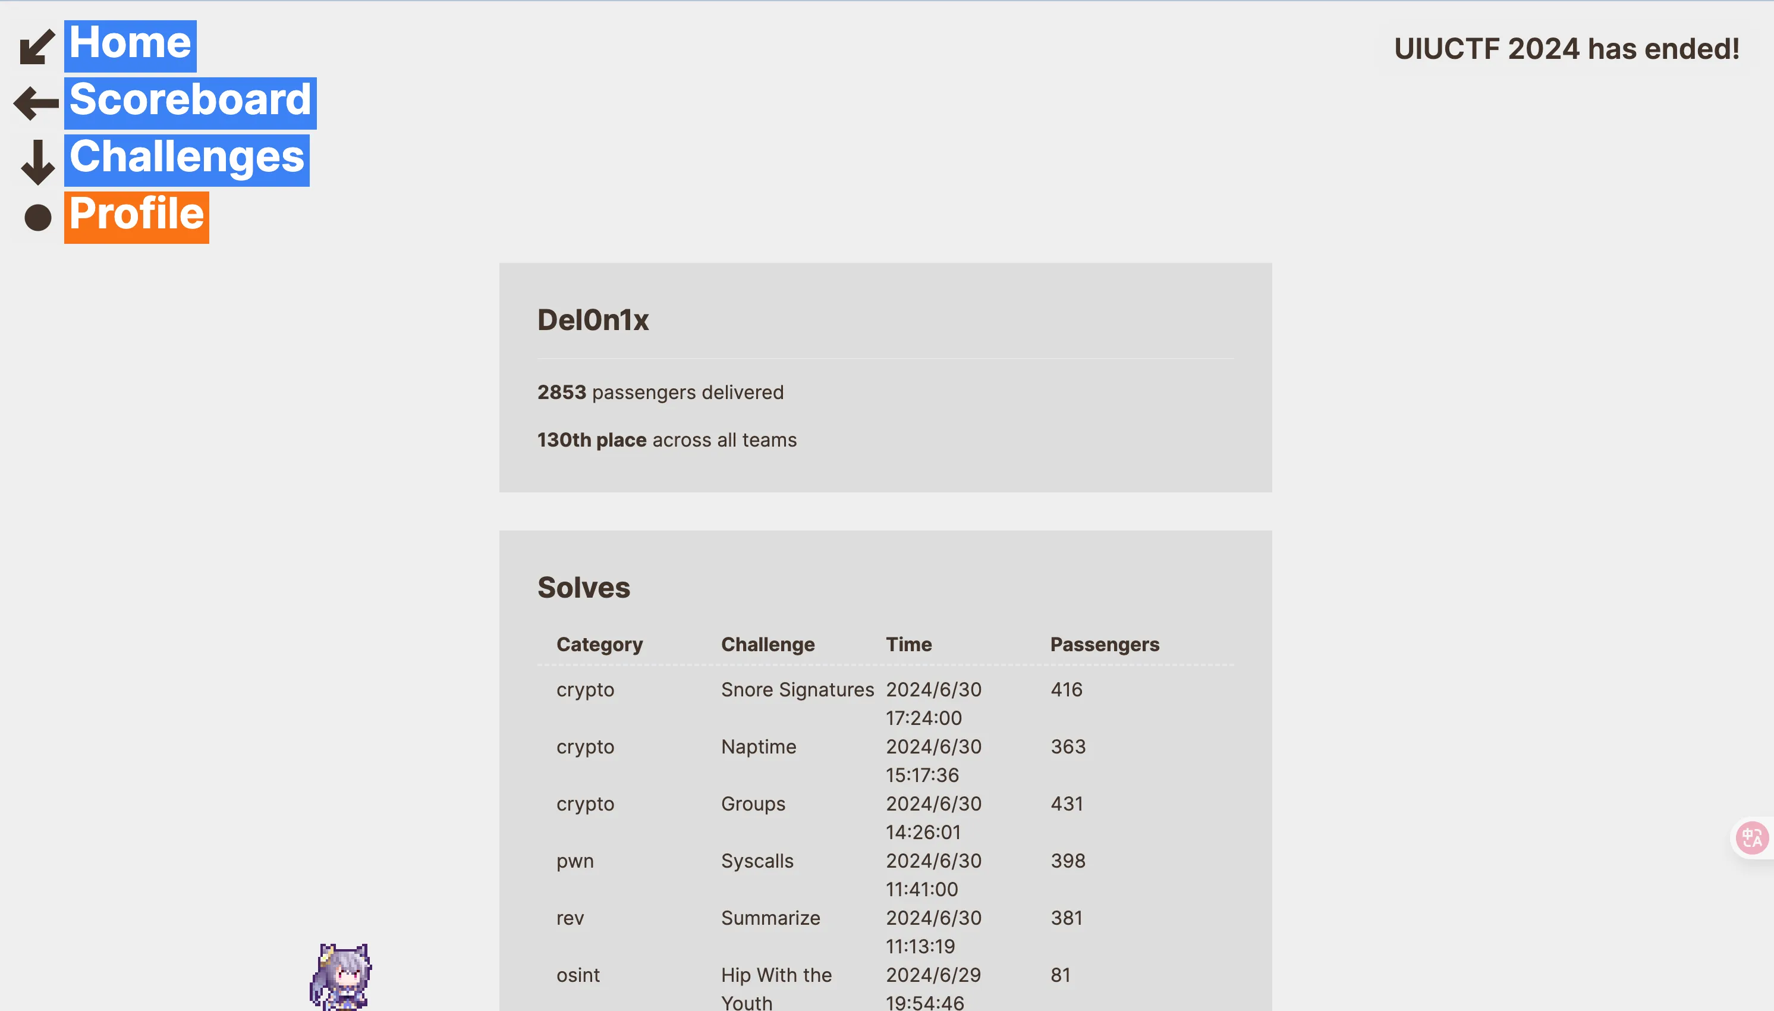1774x1011 pixels.
Task: Click the Syscalls challenge entry
Action: (x=757, y=861)
